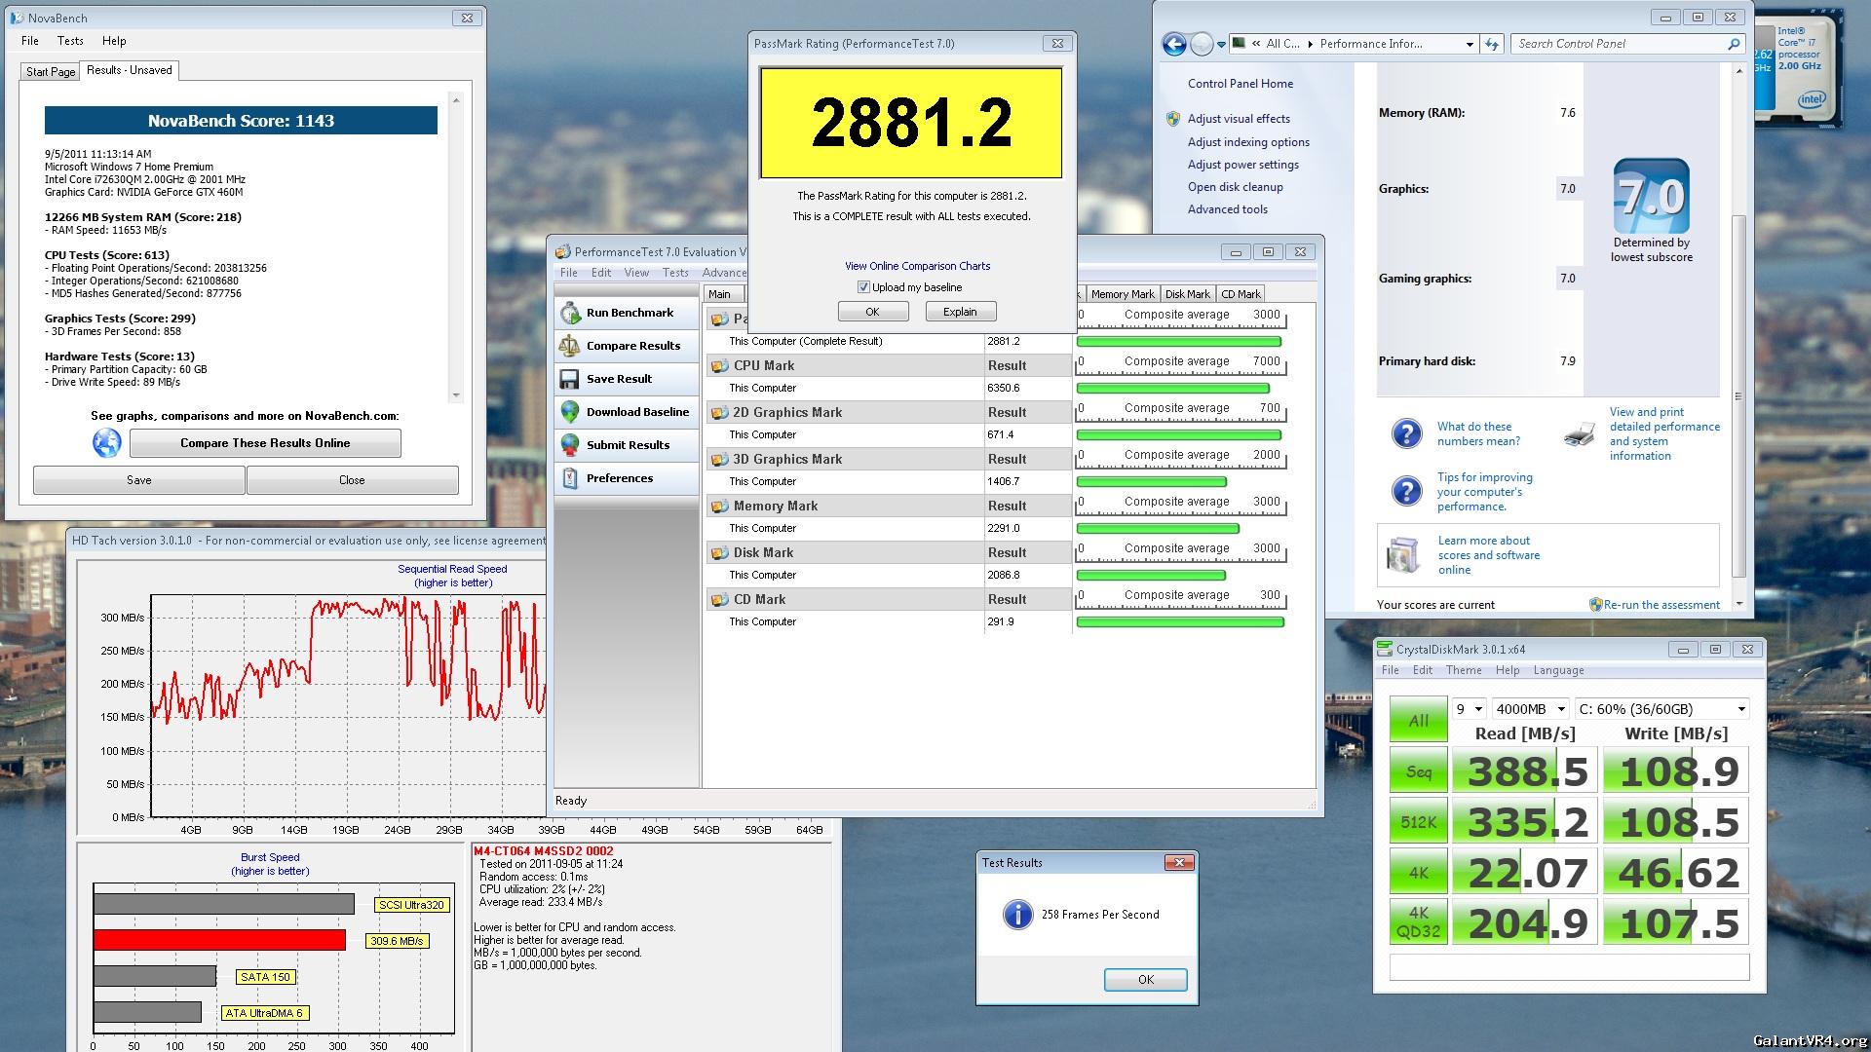This screenshot has height=1052, width=1871.
Task: Click the NovaBench globe icon beside Compare button
Action: coord(107,443)
